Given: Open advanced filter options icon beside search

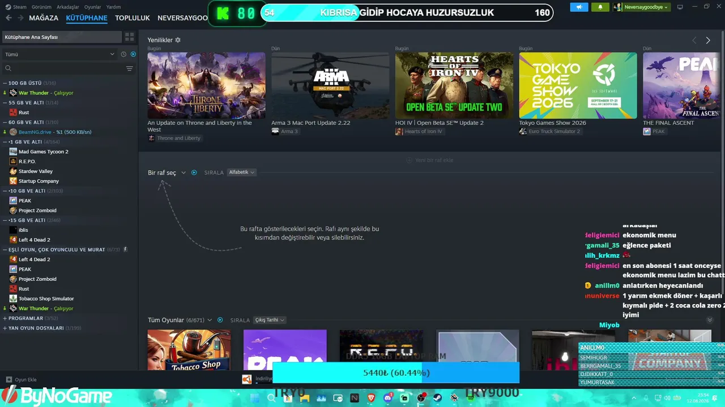Looking at the screenshot, I should [x=130, y=68].
